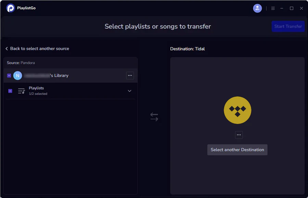Screen dimensions: 308x198
Task: Close the PlaylistGo window
Action: point(301,8)
